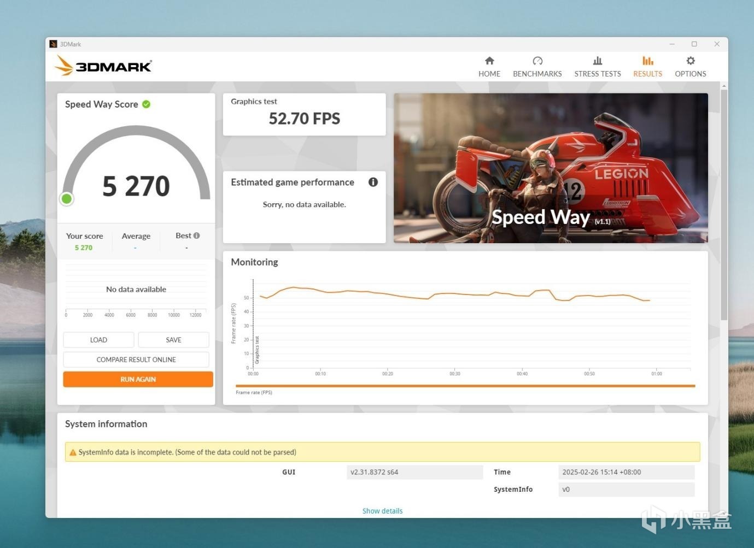Click the frame rate line in Monitoring chart

(454, 294)
